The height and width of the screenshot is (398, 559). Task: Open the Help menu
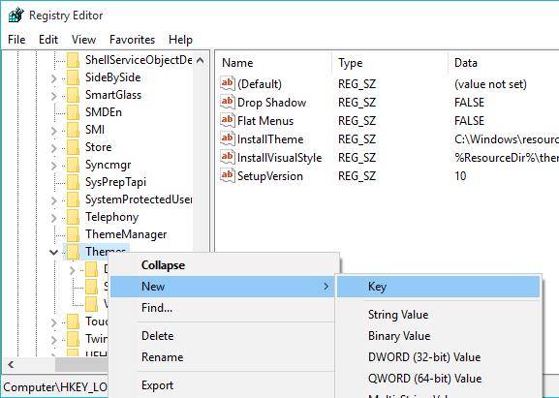point(180,40)
